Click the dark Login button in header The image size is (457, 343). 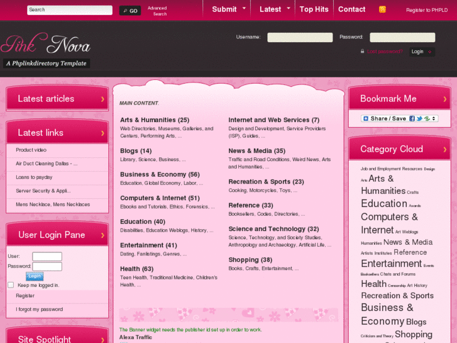(x=417, y=52)
